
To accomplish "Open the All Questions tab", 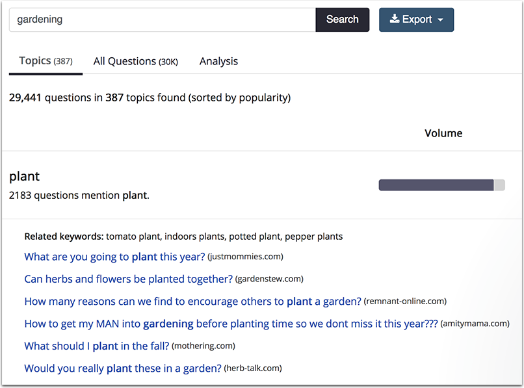I will 135,61.
